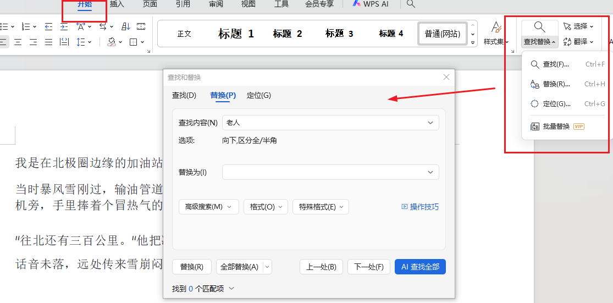Click the bulleted list icon

[x=4, y=26]
